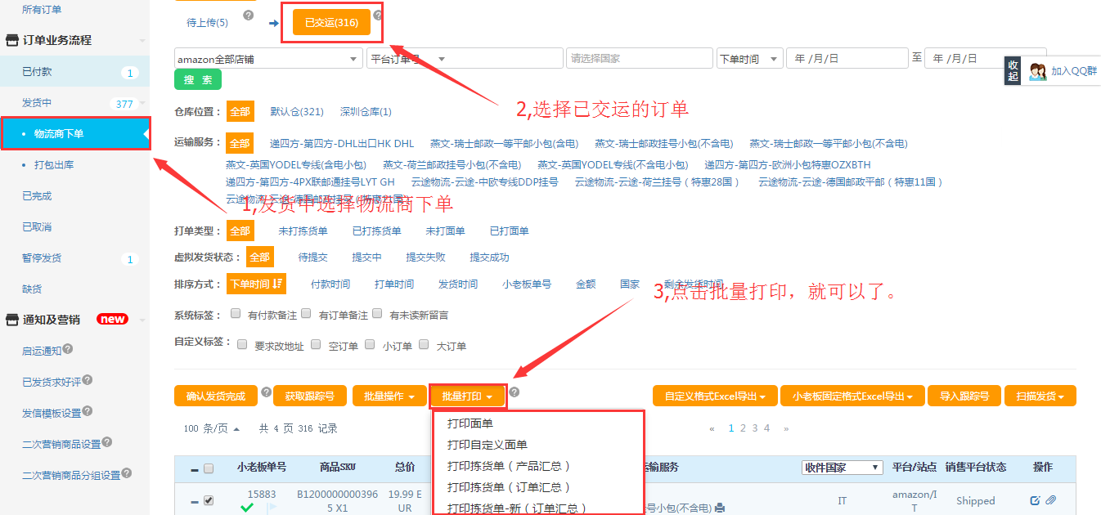Open the 自定义格式Excel导出 dropdown

714,396
